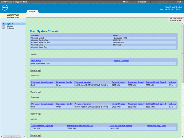Click the Dell logo icon

tap(5, 8)
